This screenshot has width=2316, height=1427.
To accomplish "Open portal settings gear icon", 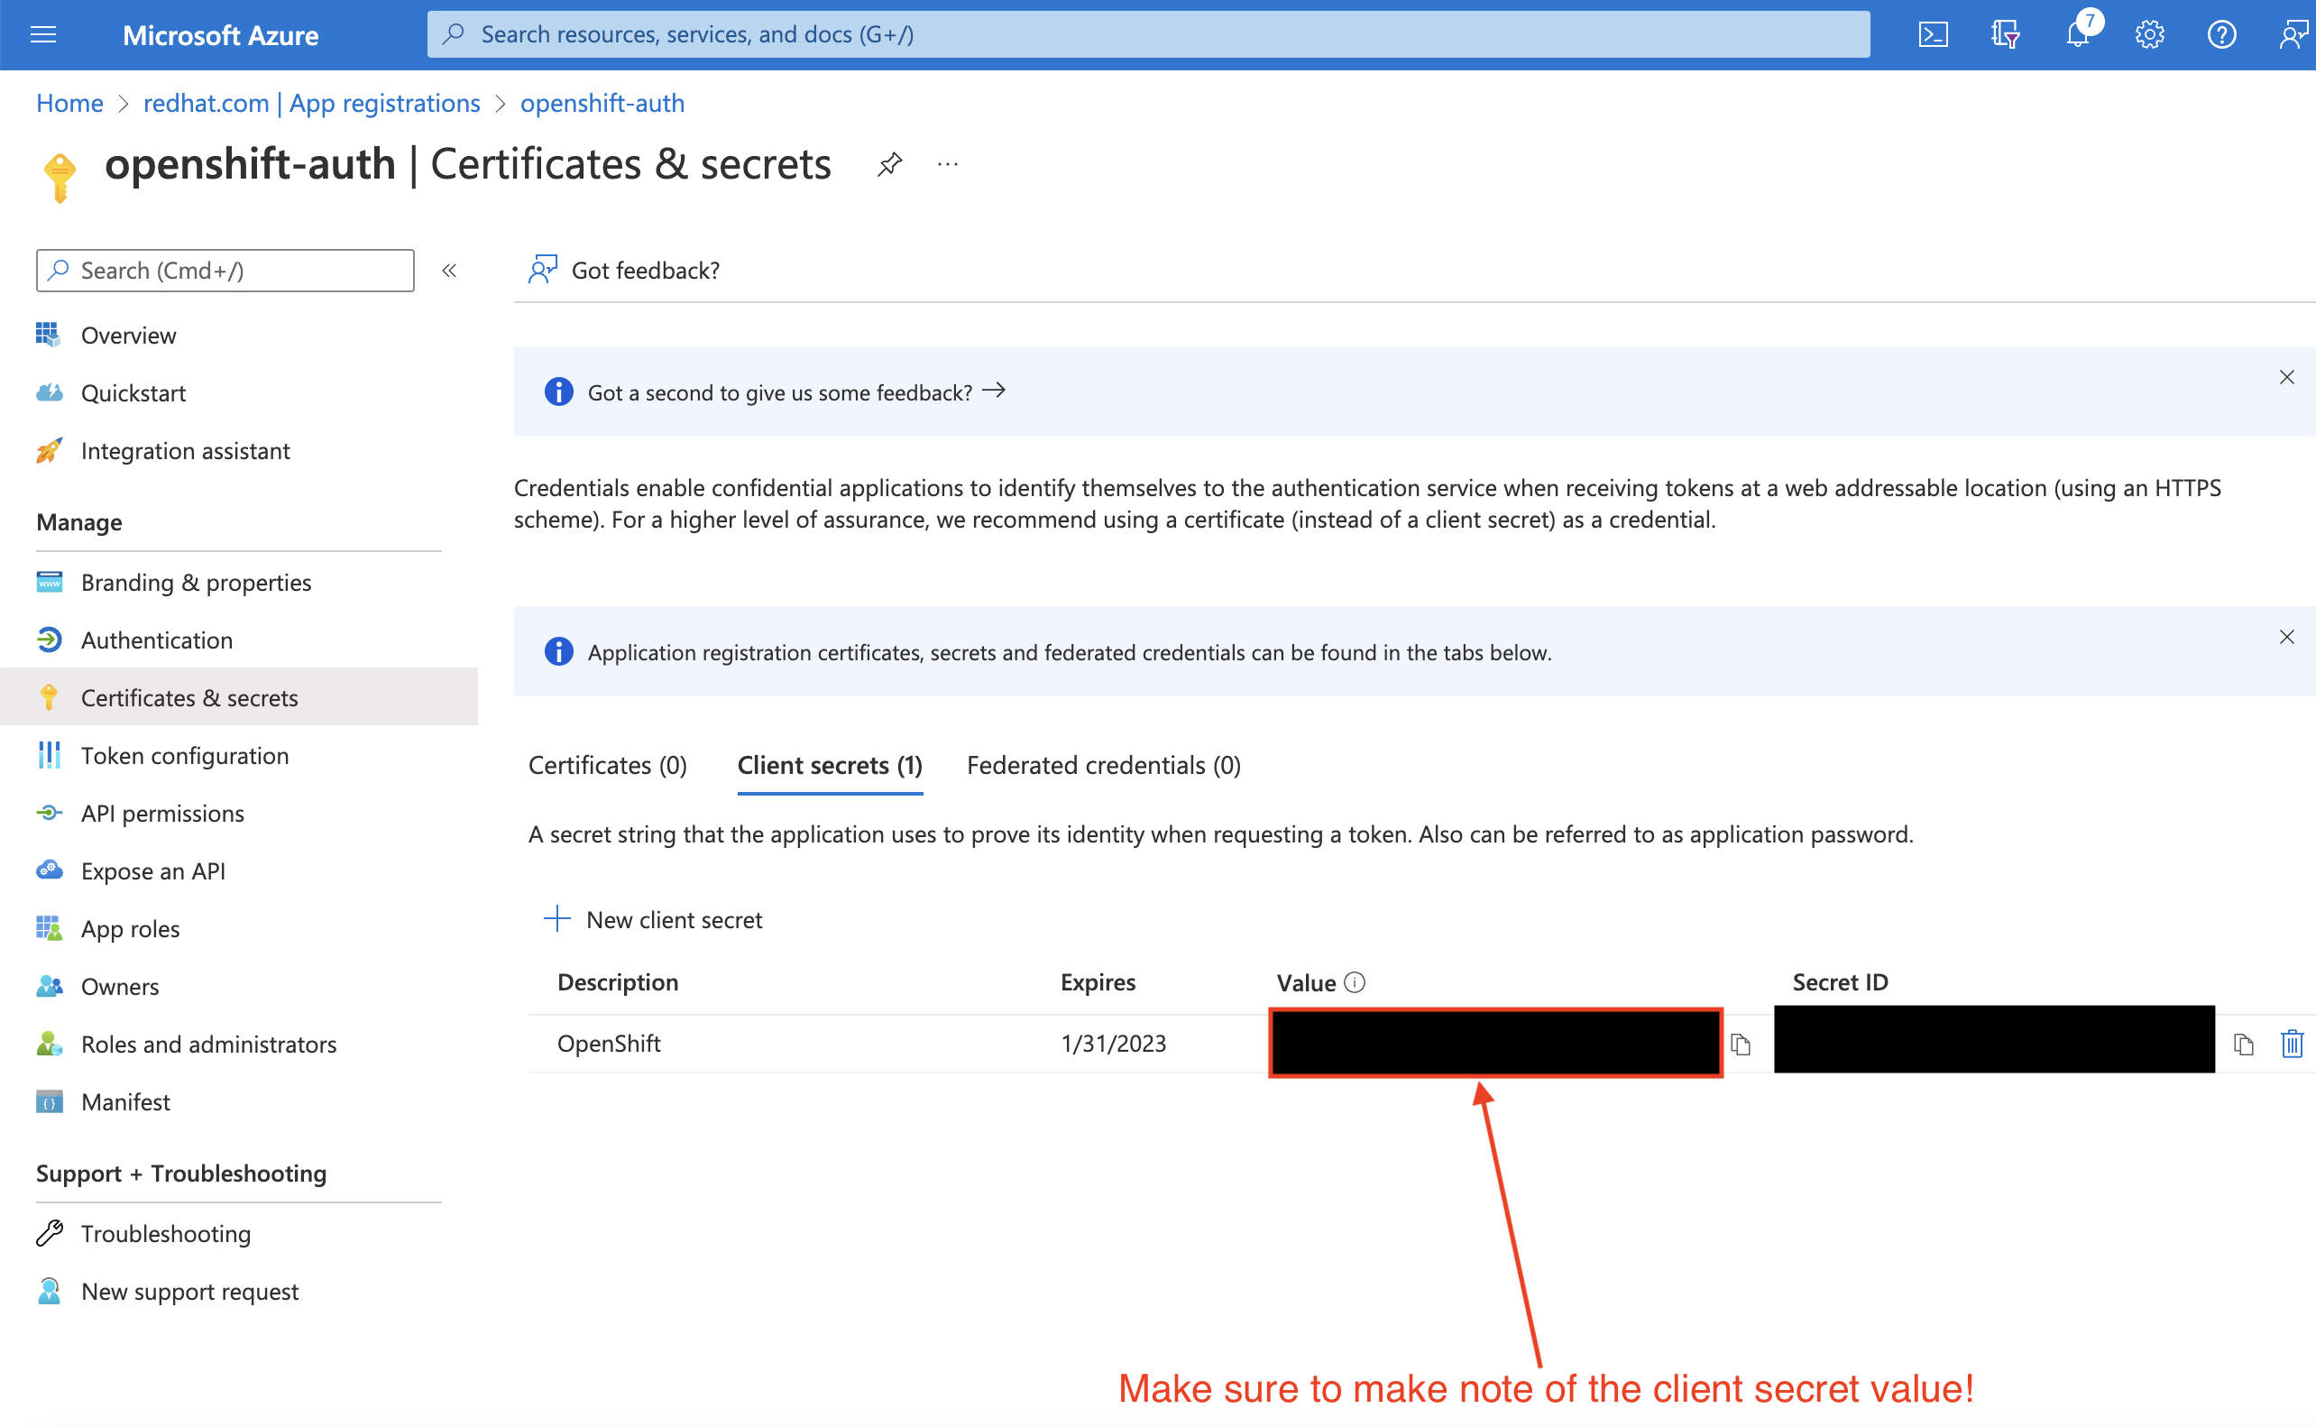I will (x=2149, y=35).
